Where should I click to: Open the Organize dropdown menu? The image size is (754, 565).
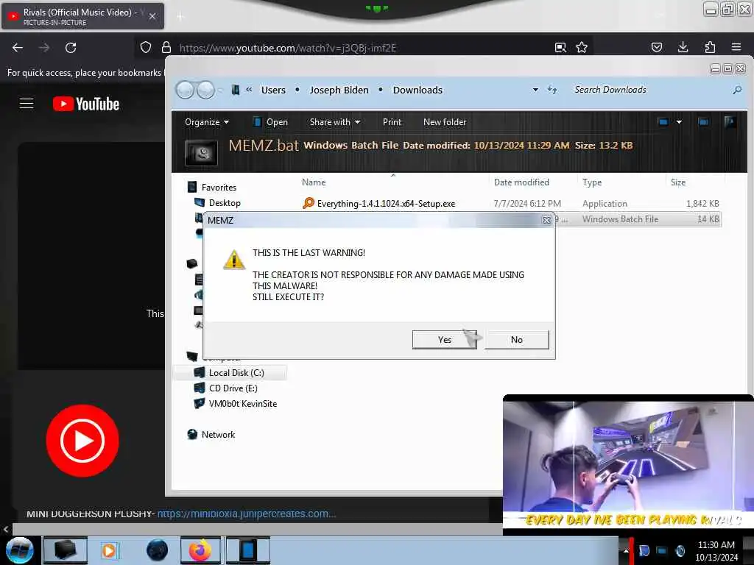click(x=207, y=122)
